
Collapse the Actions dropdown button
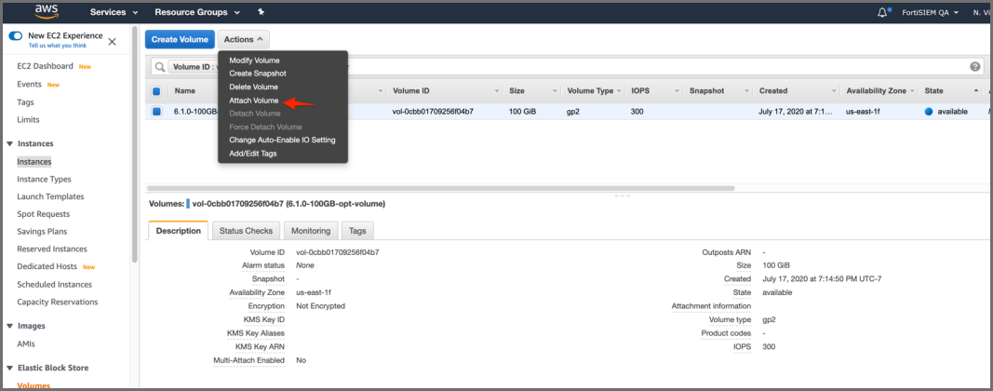tap(244, 39)
